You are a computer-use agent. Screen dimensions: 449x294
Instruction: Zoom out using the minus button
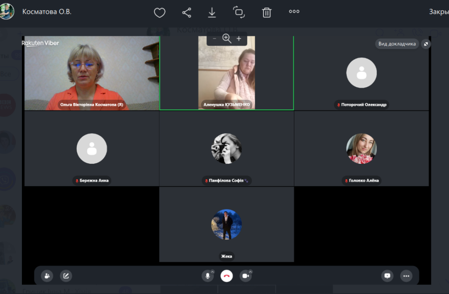pos(214,39)
